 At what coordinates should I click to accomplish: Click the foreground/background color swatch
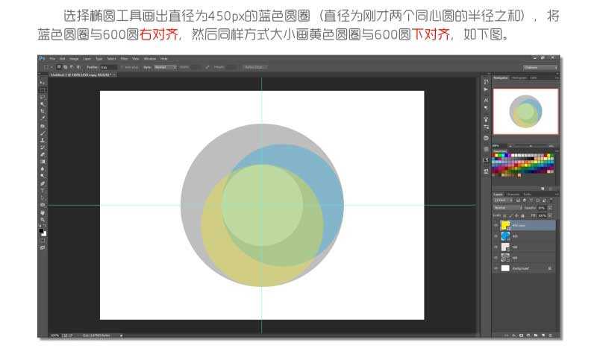43,232
